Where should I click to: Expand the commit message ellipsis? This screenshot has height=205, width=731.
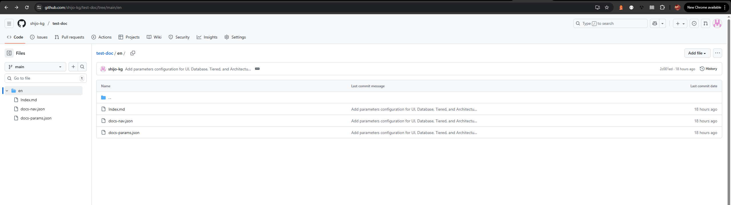(257, 69)
